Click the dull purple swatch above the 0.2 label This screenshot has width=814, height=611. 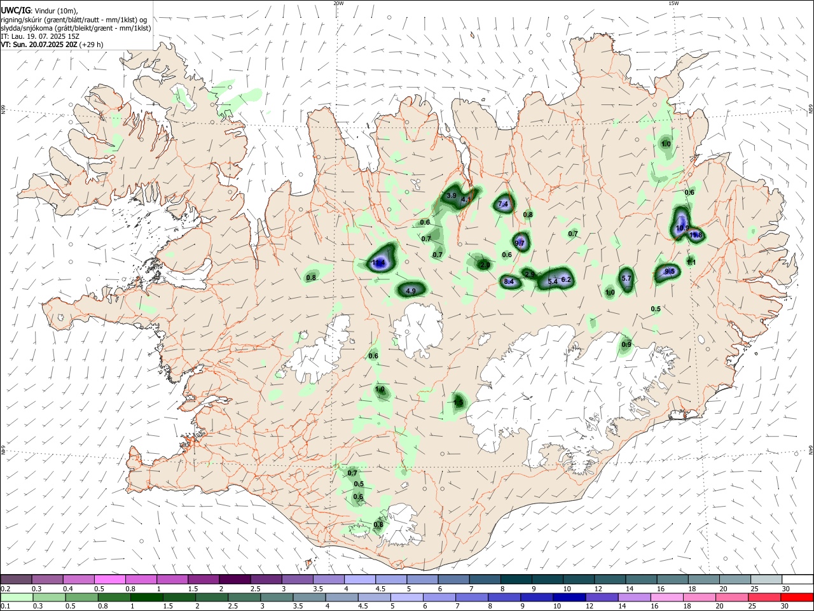pos(17,579)
